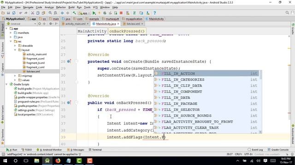Select FILL_IN_SOURCE_BOUNDS completion item
This screenshot has width=295, height=165.
[206, 115]
